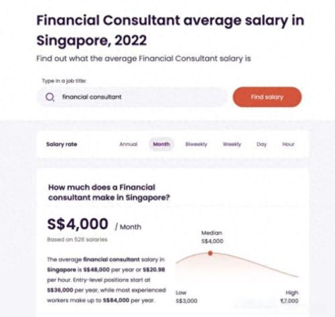Click the Find salary button
335x317 pixels.
[x=267, y=97]
